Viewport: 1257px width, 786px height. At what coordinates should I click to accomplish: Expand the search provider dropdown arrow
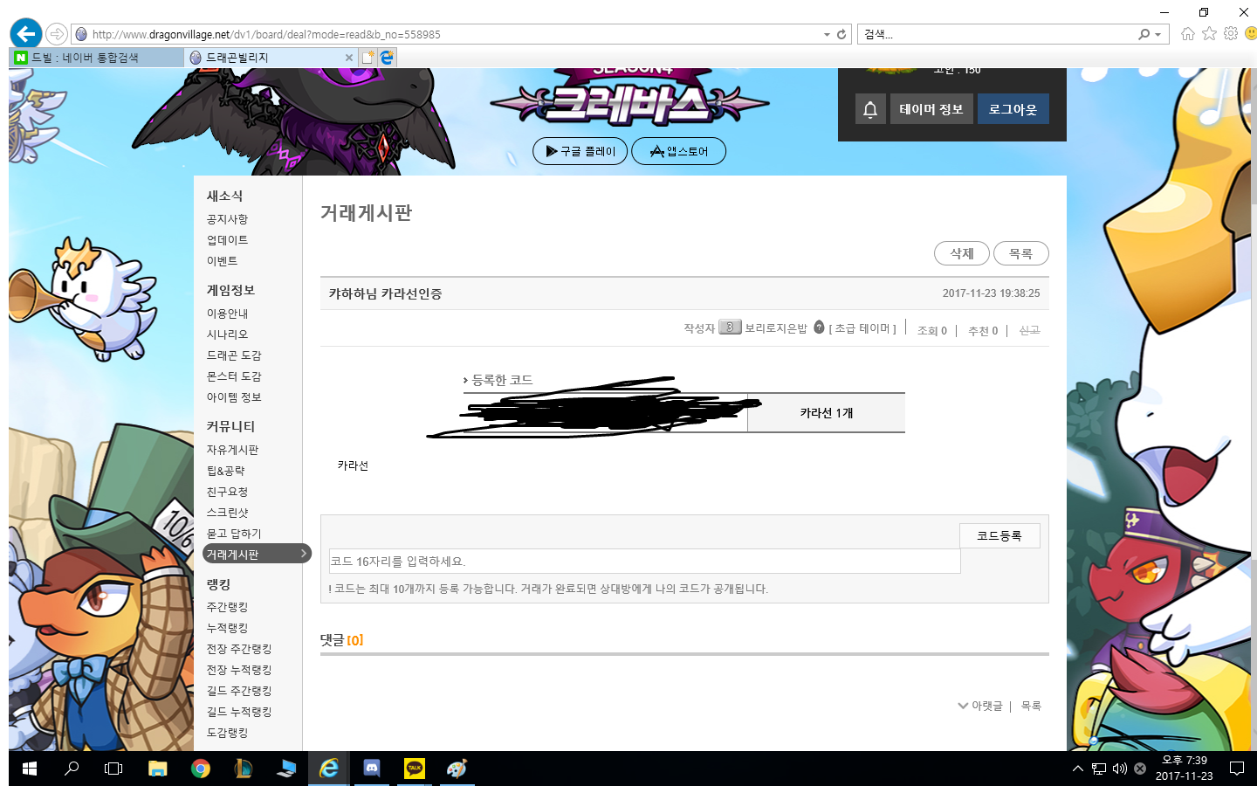pos(1157,35)
